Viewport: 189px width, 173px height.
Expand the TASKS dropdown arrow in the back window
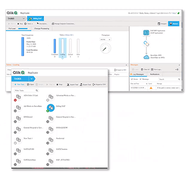click(x=24, y=18)
